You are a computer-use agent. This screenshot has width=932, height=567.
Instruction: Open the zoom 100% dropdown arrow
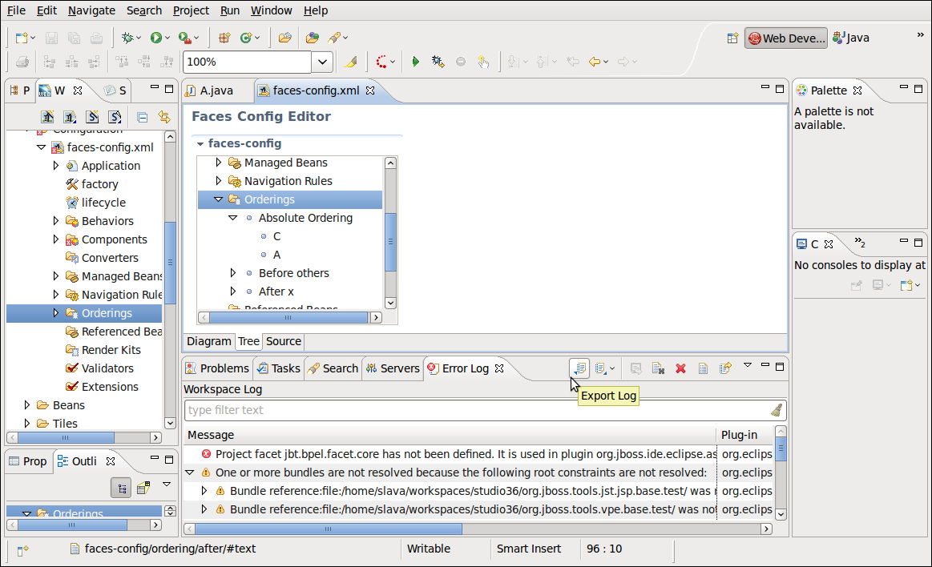[321, 62]
